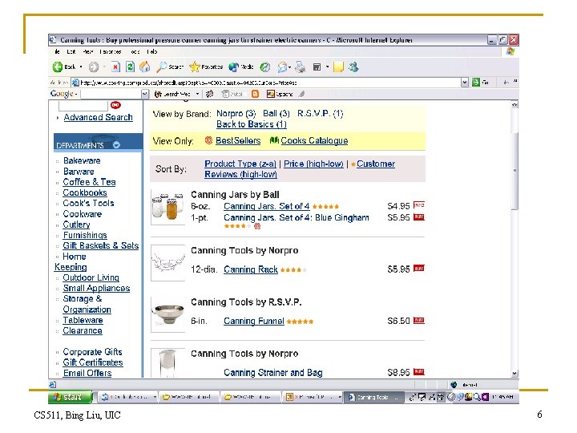Switch to Canning Tools taskbar window
Image resolution: width=577 pixels, height=433 pixels.
pyautogui.click(x=373, y=397)
